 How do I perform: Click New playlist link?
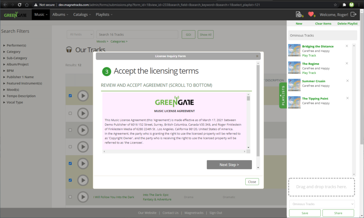299,24
